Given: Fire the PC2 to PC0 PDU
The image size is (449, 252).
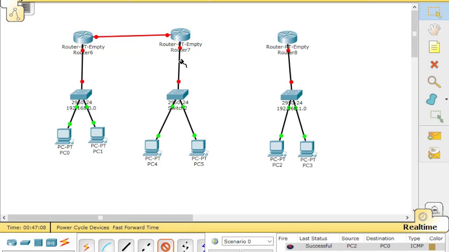Looking at the screenshot, I should pyautogui.click(x=290, y=246).
